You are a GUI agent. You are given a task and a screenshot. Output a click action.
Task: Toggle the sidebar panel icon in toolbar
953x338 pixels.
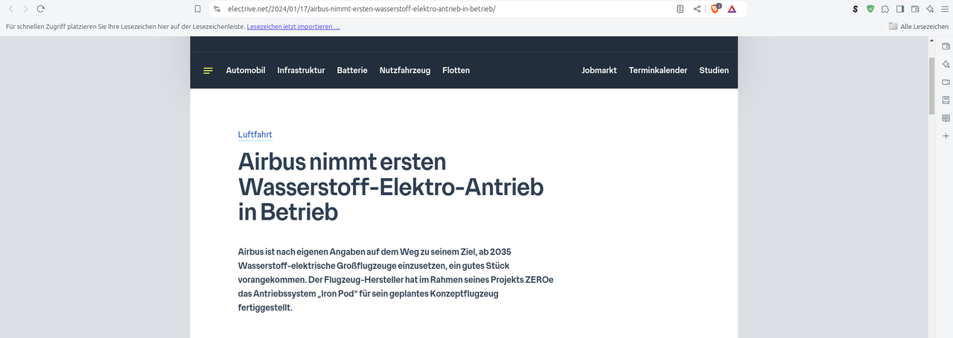[900, 9]
